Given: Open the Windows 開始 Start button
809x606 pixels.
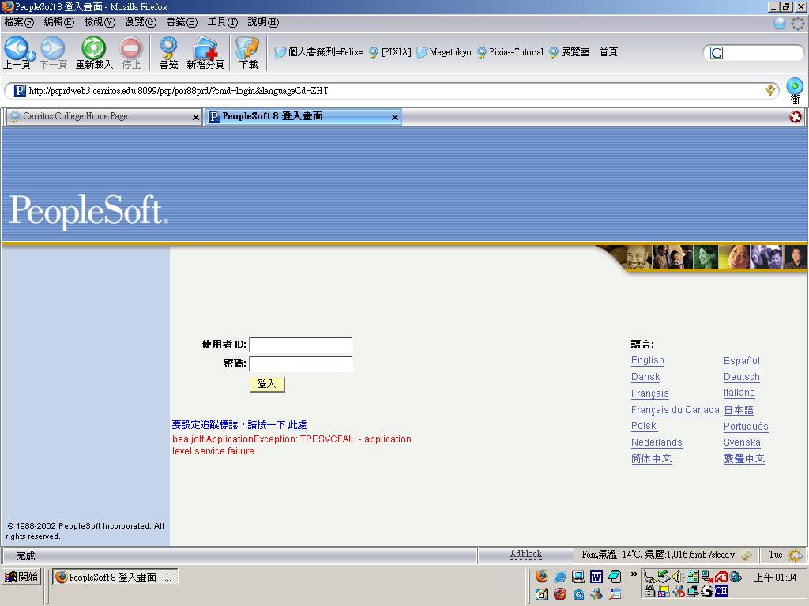Looking at the screenshot, I should point(21,577).
